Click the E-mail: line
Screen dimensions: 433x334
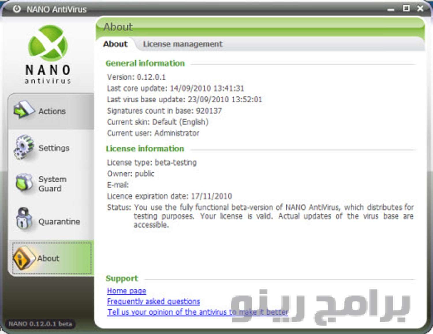click(118, 185)
